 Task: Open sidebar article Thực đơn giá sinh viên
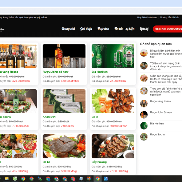tap(166, 91)
